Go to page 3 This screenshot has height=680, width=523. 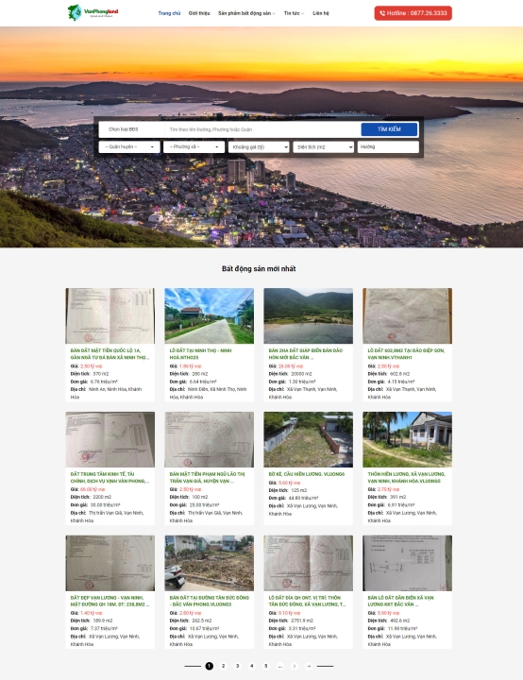click(237, 666)
